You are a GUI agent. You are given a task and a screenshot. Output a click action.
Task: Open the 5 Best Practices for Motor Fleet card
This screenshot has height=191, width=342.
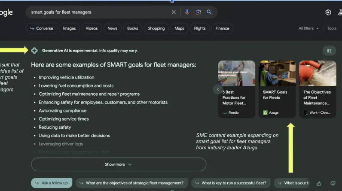(236, 89)
